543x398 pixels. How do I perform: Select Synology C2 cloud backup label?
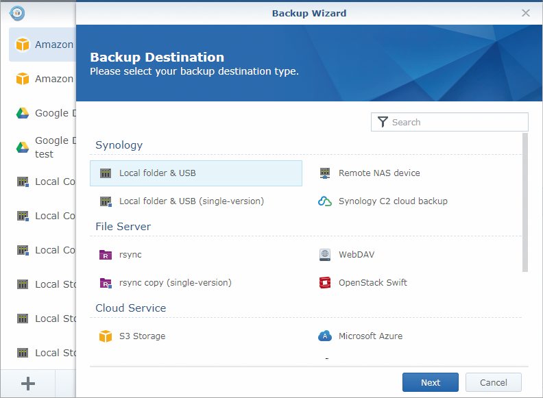[393, 201]
